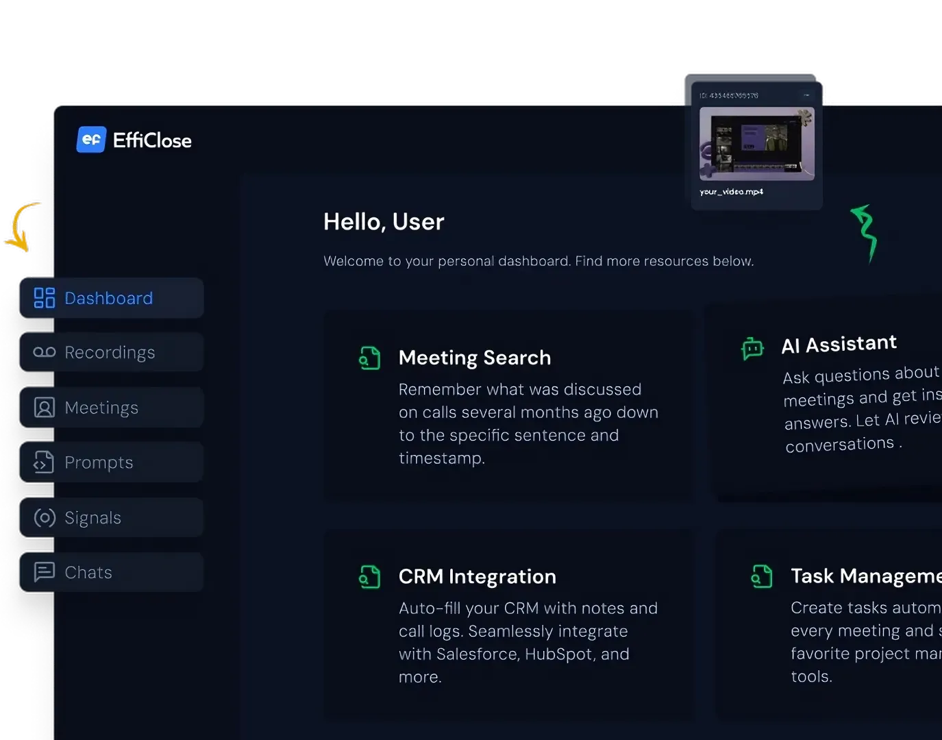942x740 pixels.
Task: Click the CRM Integration file icon
Action: tap(370, 576)
